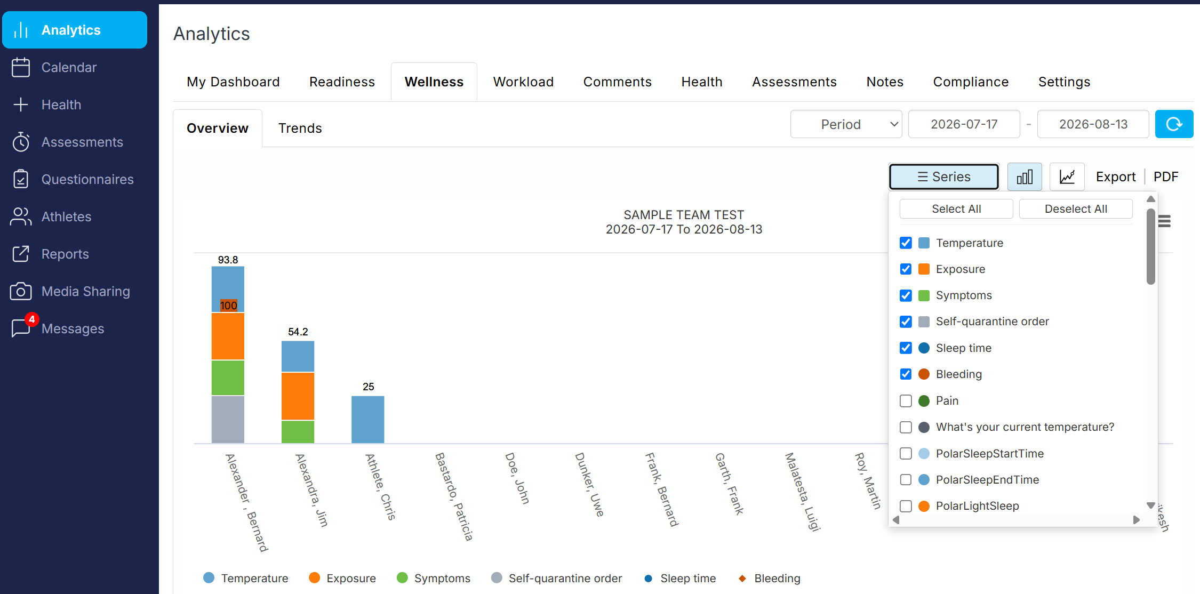Open the Media Sharing camera icon
The height and width of the screenshot is (594, 1200).
21,291
